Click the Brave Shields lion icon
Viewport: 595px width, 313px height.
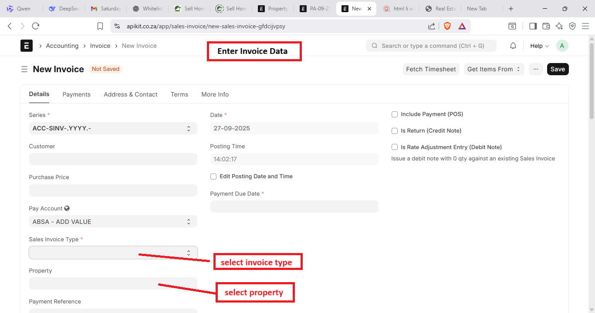[447, 26]
